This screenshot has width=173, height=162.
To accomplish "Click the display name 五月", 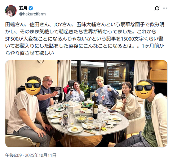I will [23, 8].
